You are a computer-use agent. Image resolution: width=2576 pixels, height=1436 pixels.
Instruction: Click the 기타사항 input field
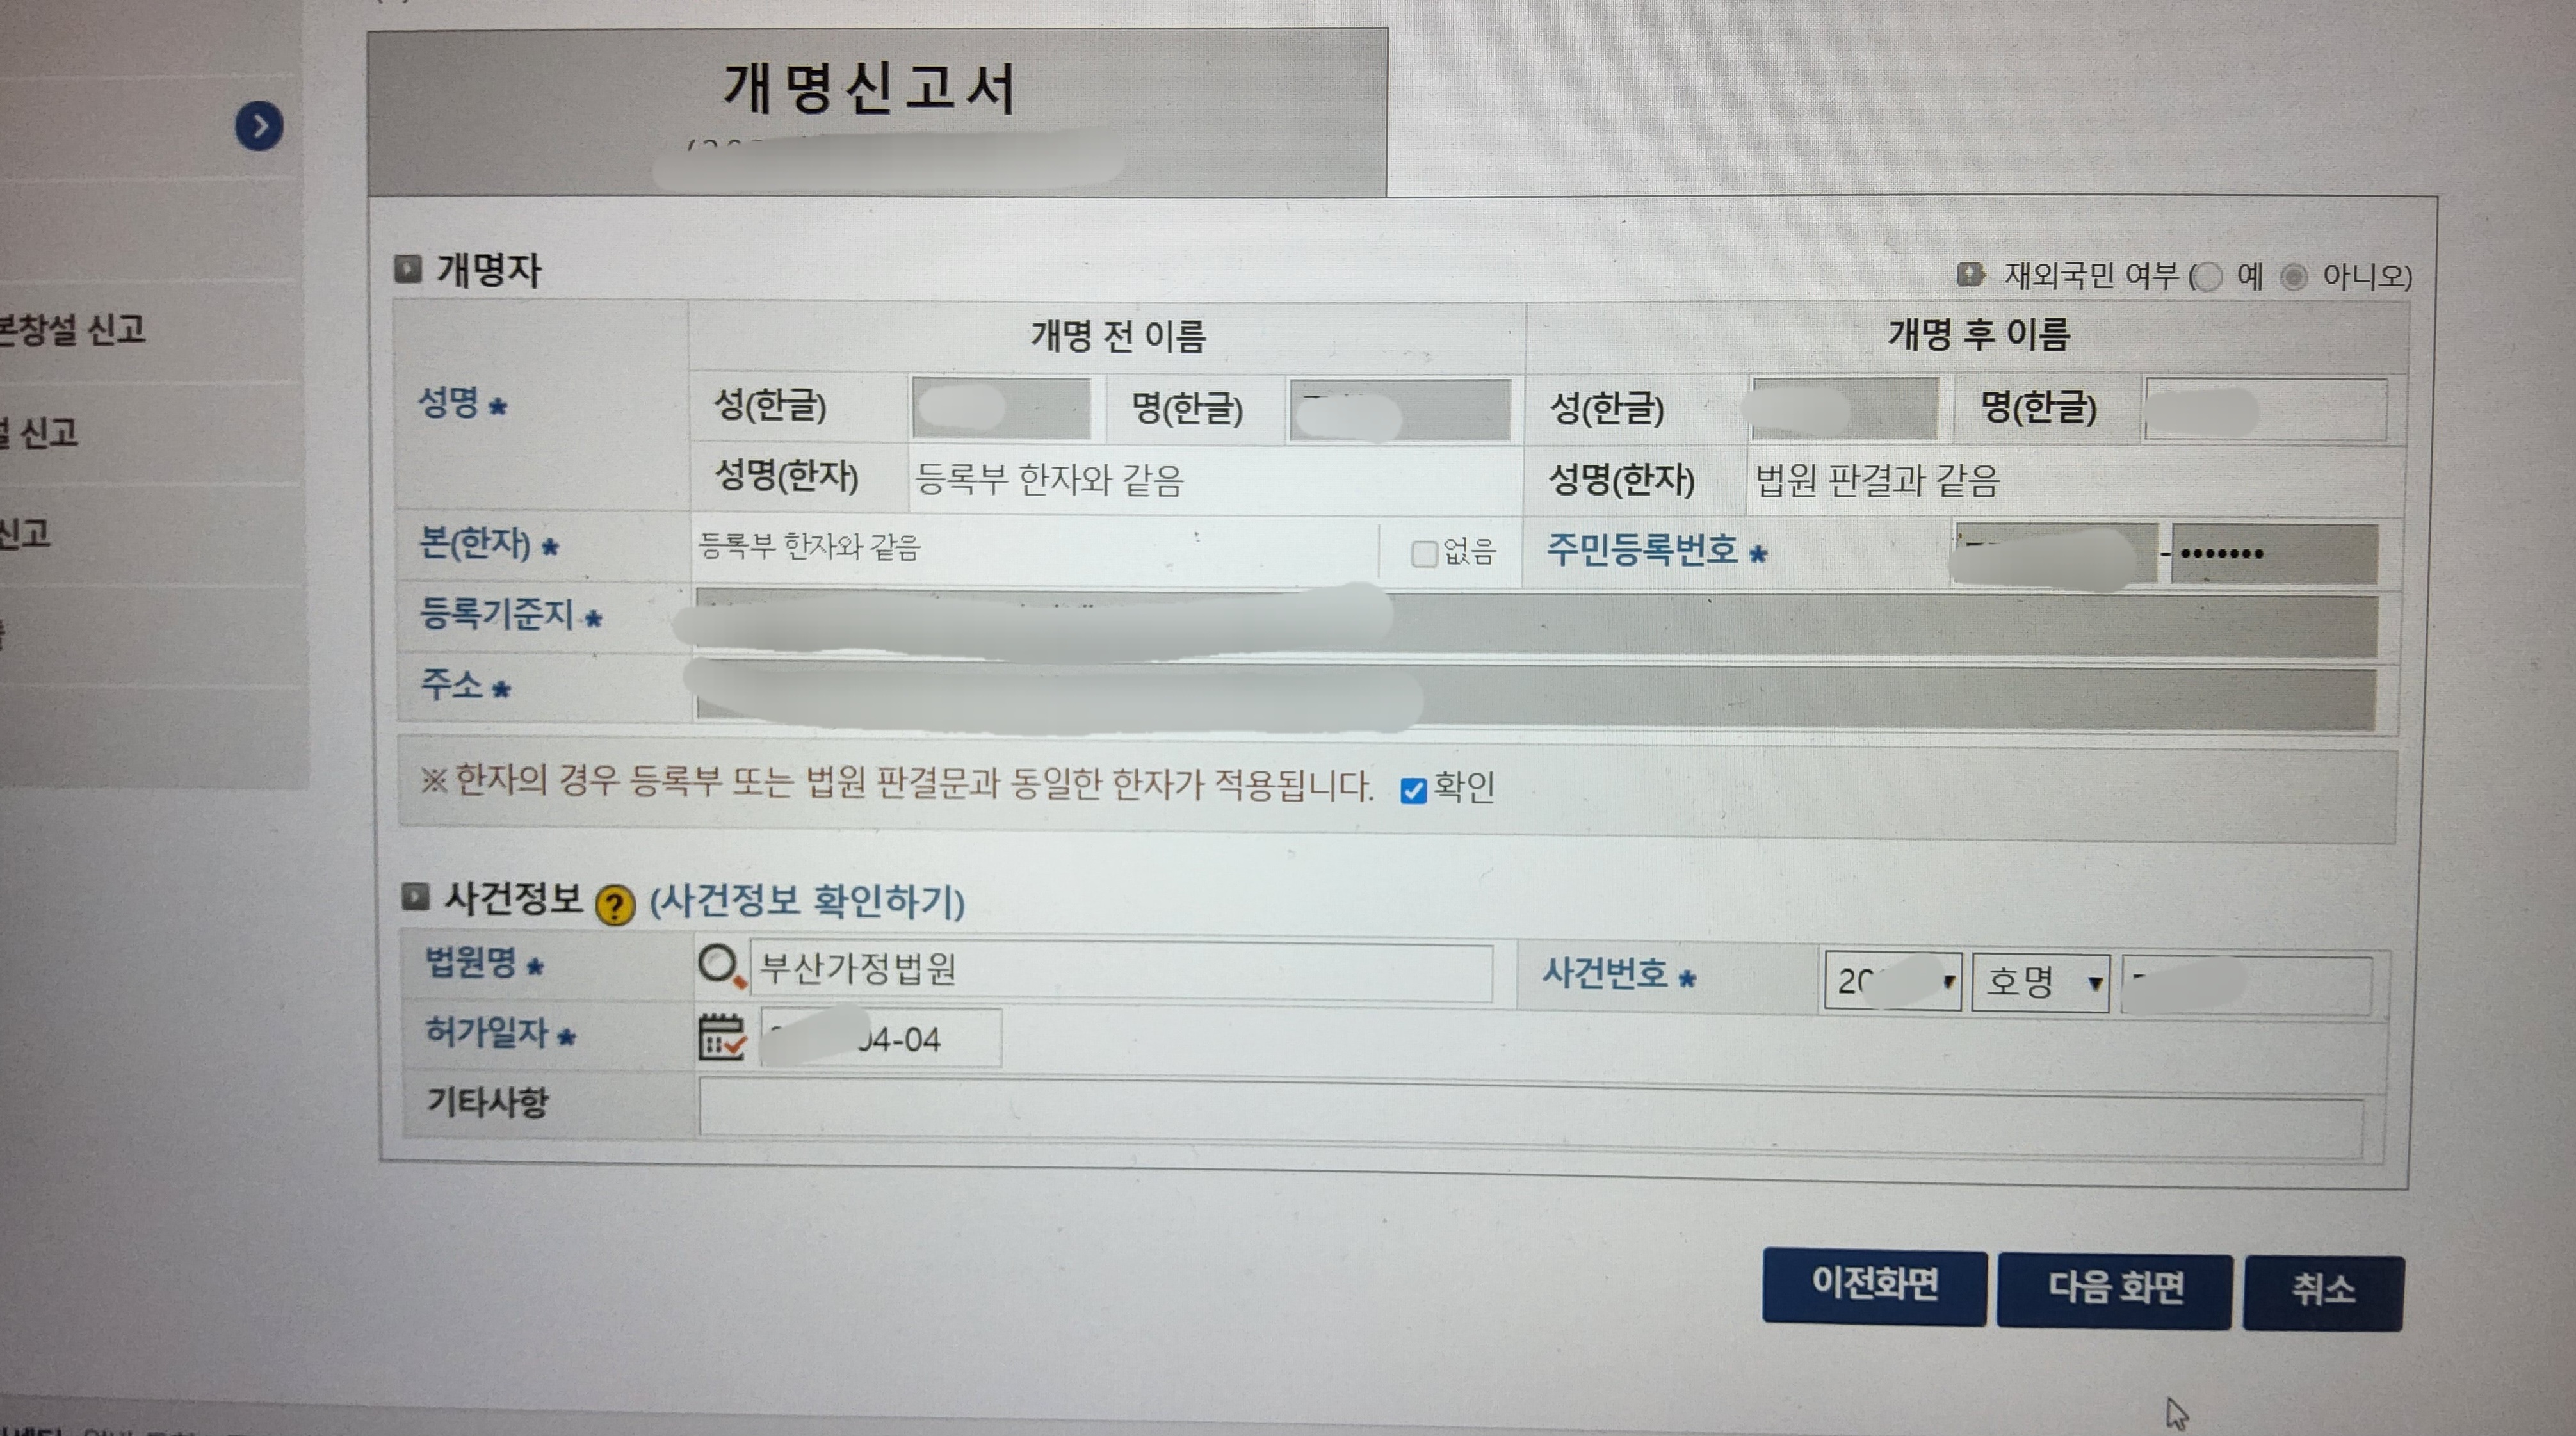pyautogui.click(x=1530, y=1118)
